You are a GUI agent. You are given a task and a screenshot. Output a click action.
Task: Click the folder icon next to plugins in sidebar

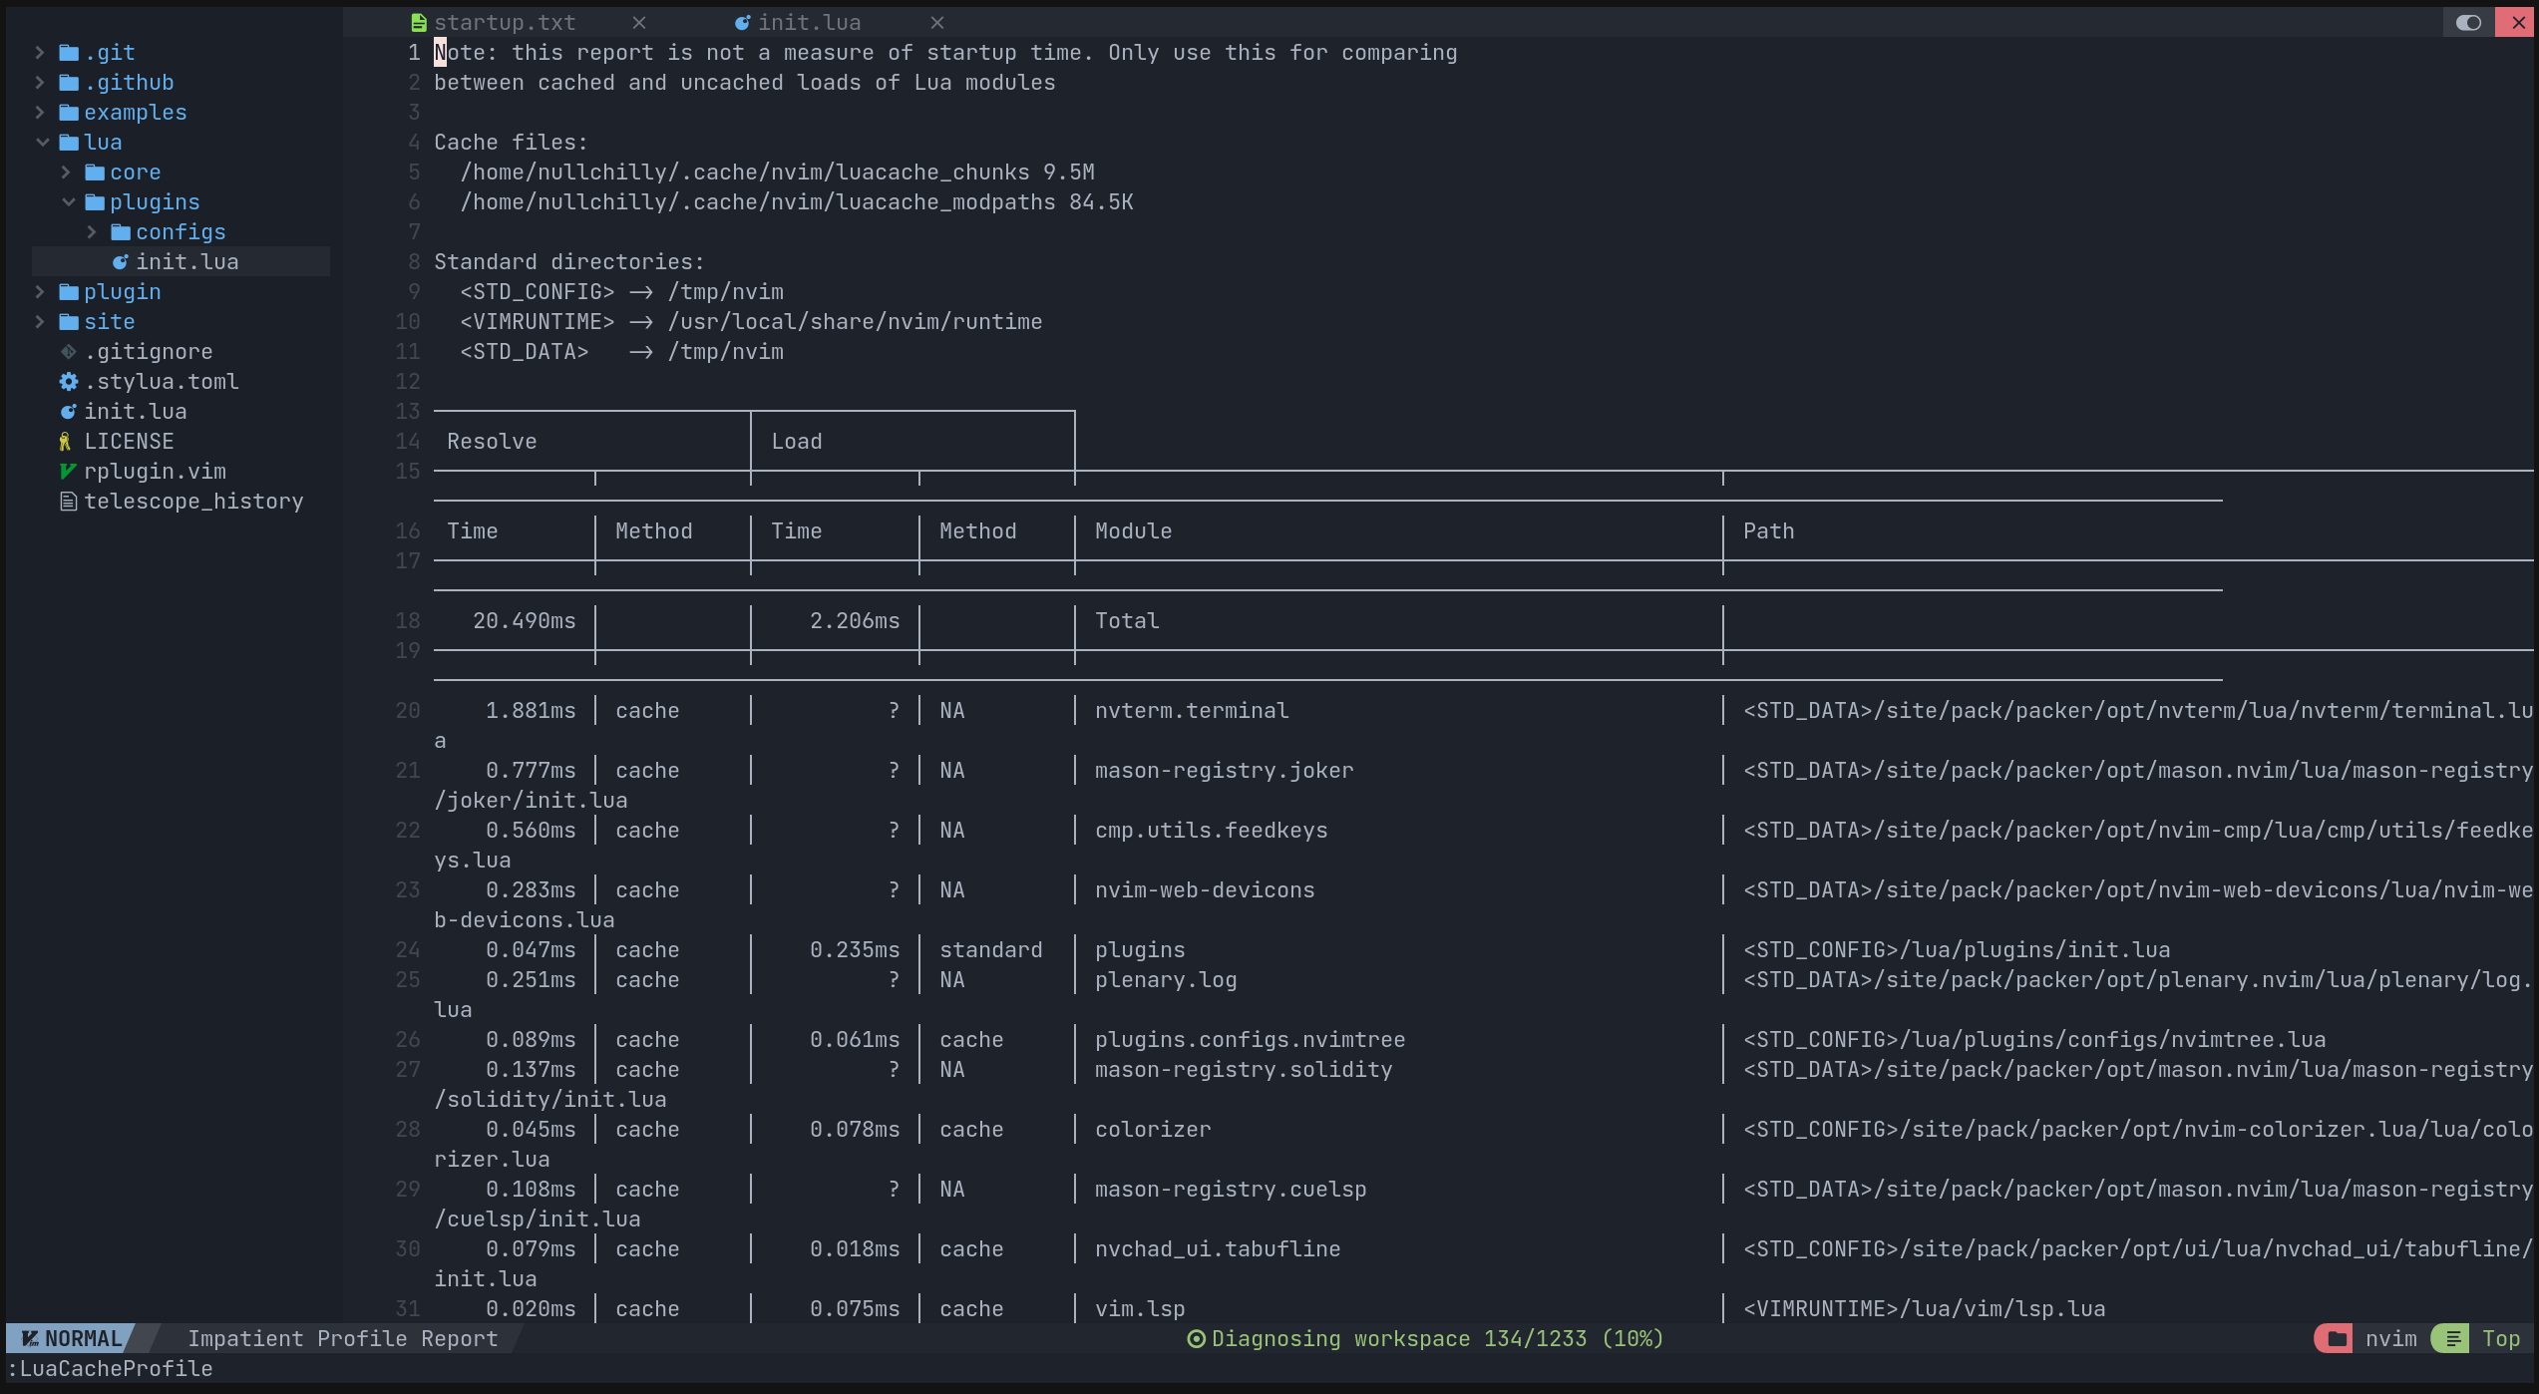tap(97, 201)
